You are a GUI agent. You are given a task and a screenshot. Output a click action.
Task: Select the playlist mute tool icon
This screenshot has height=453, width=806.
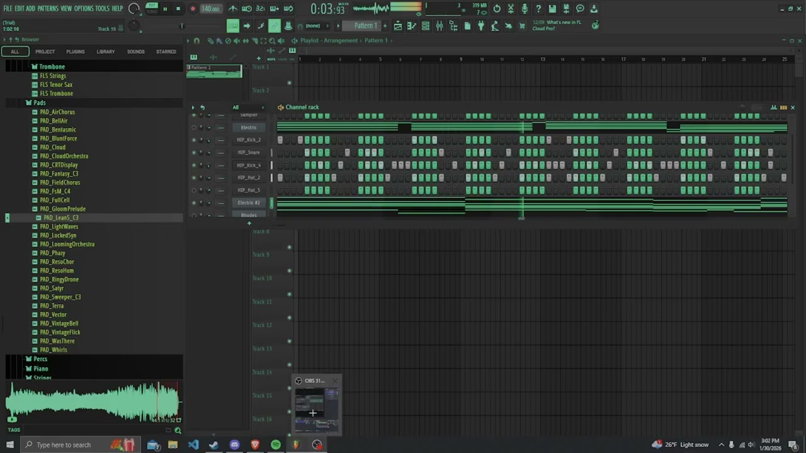coord(237,41)
